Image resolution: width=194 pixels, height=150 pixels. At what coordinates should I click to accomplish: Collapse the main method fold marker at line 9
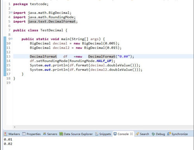[12, 39]
